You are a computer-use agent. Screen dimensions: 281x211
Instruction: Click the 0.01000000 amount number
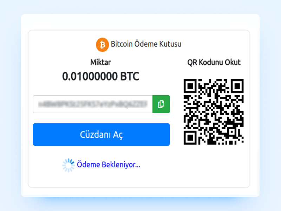[90, 76]
